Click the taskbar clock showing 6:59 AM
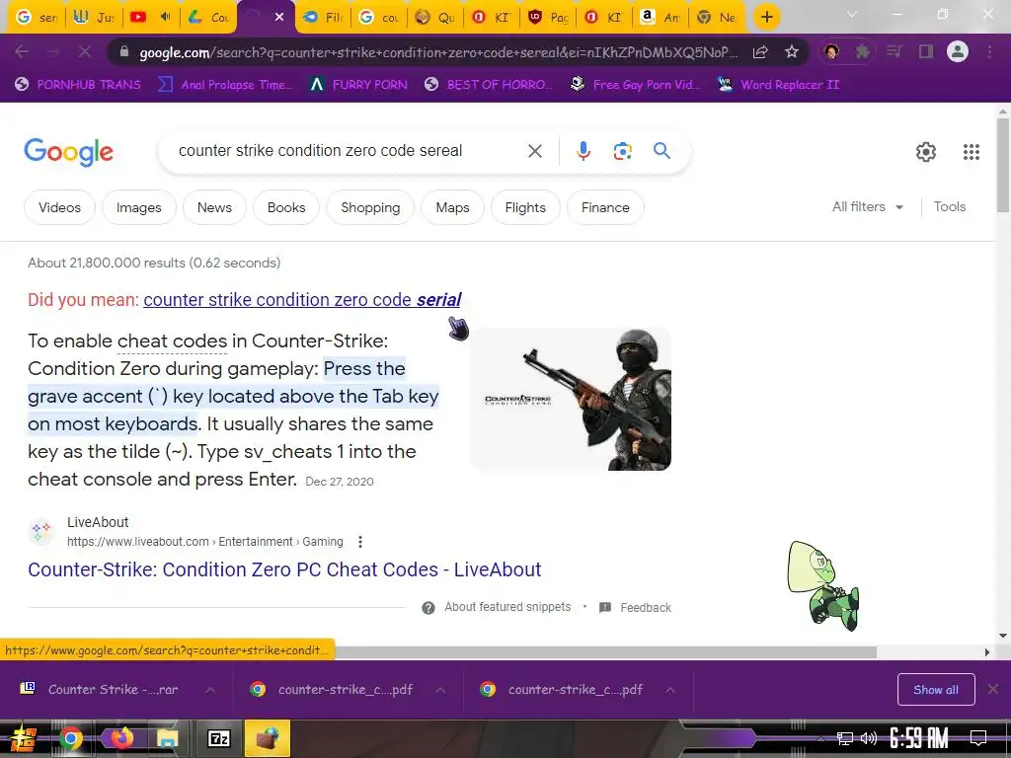Screen dimensions: 1011x758 918,738
